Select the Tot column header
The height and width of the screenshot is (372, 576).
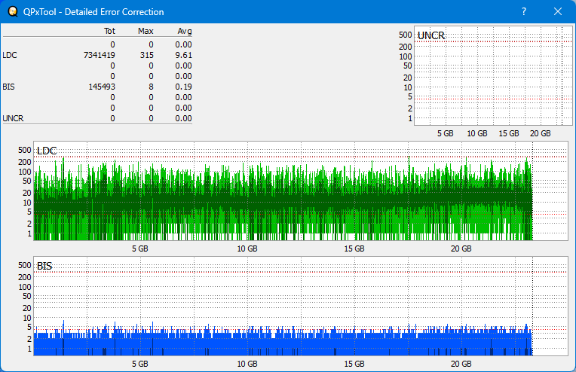pos(109,32)
